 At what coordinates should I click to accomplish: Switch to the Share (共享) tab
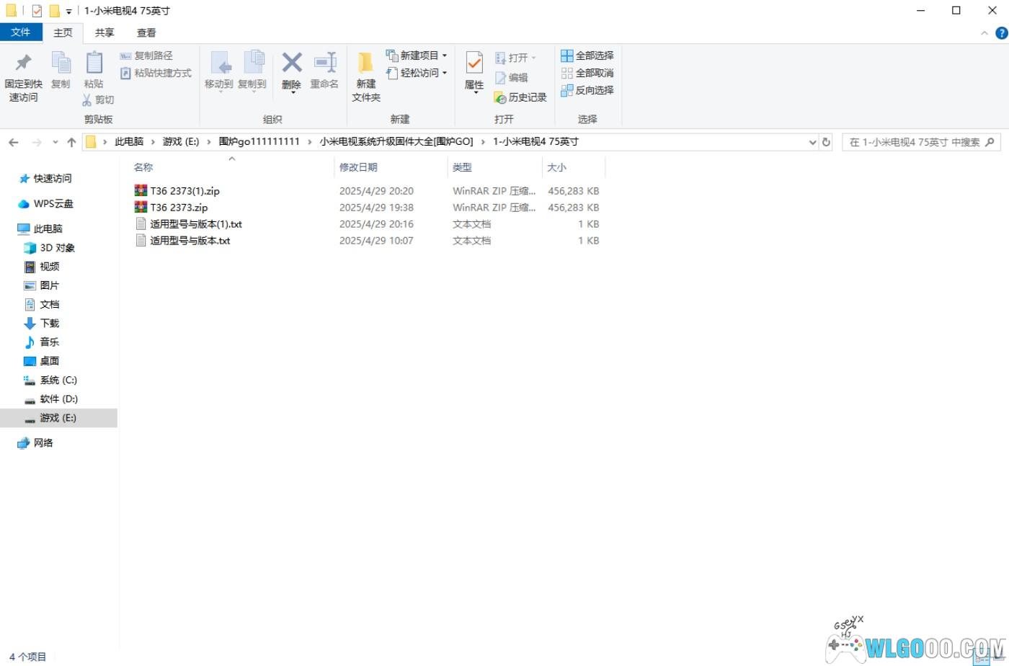click(105, 32)
